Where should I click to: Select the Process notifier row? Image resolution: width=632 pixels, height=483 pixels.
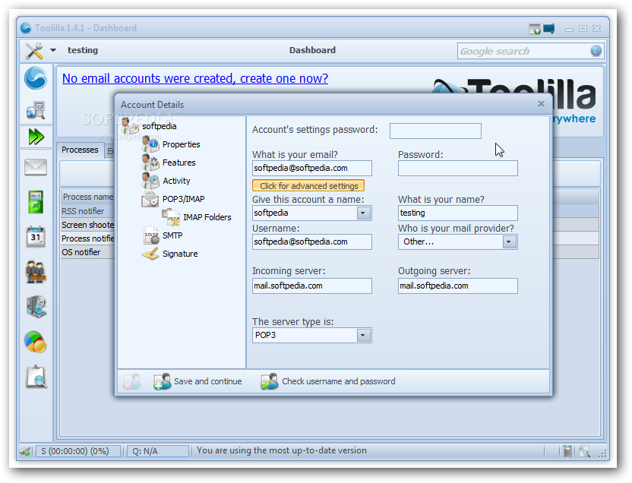87,238
